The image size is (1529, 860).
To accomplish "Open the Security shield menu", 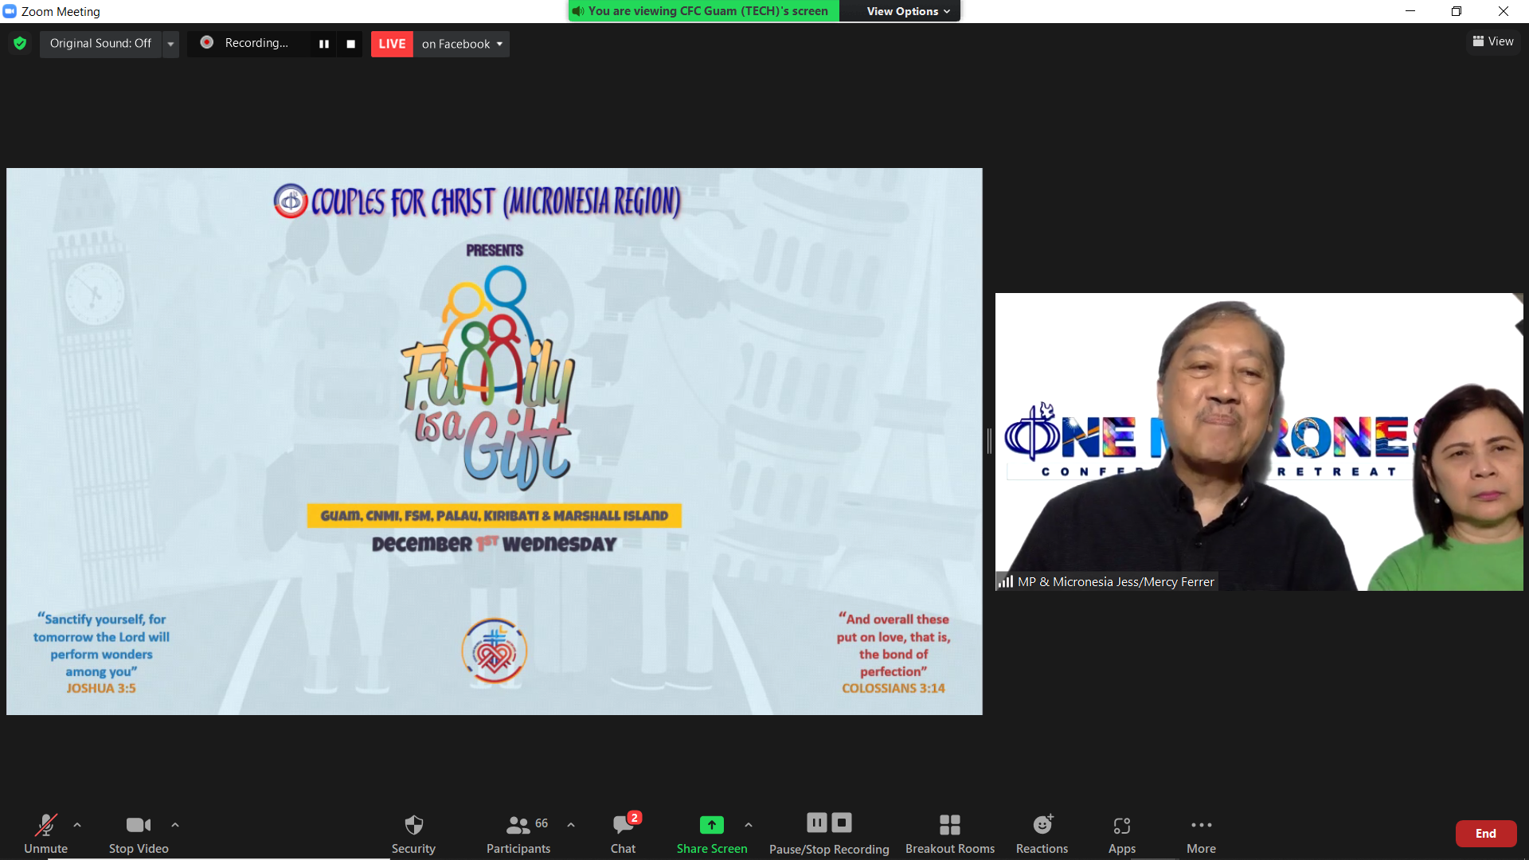I will 413,833.
